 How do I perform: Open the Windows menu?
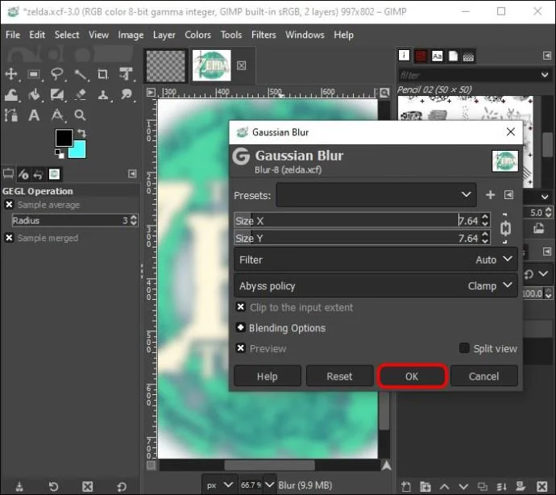pos(305,35)
